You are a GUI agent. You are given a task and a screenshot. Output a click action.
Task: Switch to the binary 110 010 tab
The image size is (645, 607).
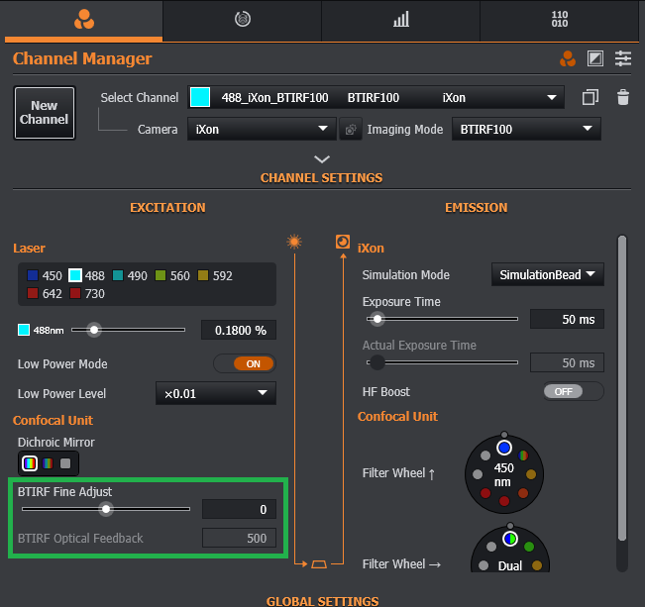click(x=560, y=20)
